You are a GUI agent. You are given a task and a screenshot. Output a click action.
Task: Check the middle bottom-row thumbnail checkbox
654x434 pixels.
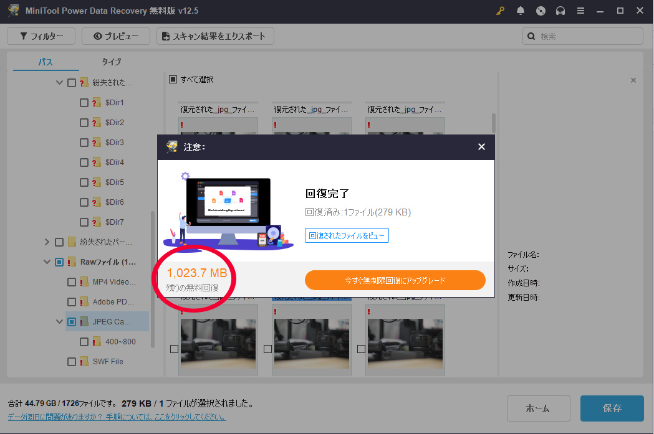pos(268,349)
